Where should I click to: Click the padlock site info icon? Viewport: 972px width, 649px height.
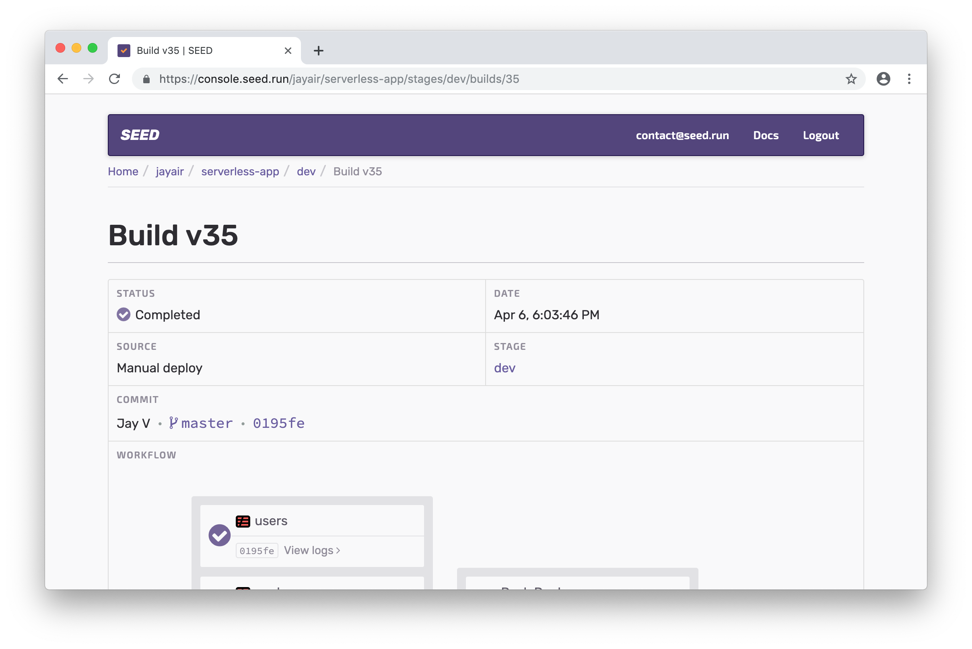[x=146, y=79]
